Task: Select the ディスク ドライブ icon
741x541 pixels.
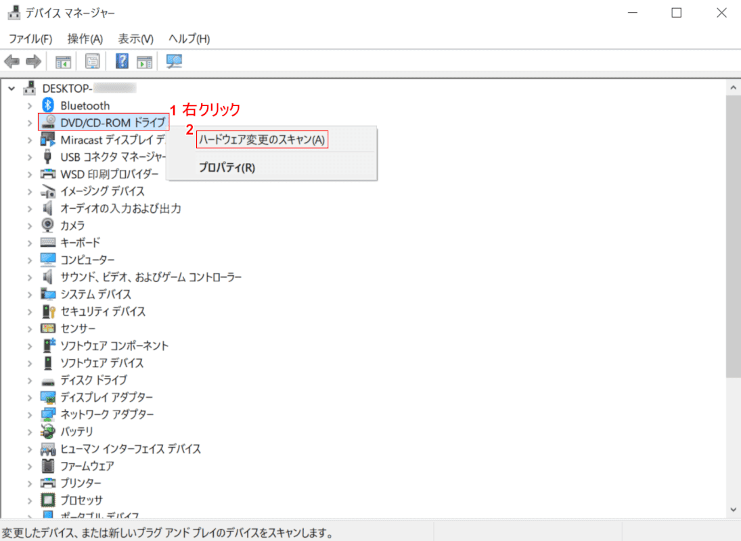Action: click(48, 381)
